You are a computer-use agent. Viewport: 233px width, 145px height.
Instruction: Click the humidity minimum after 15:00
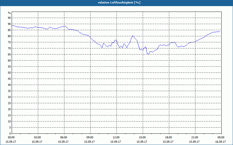[148, 54]
